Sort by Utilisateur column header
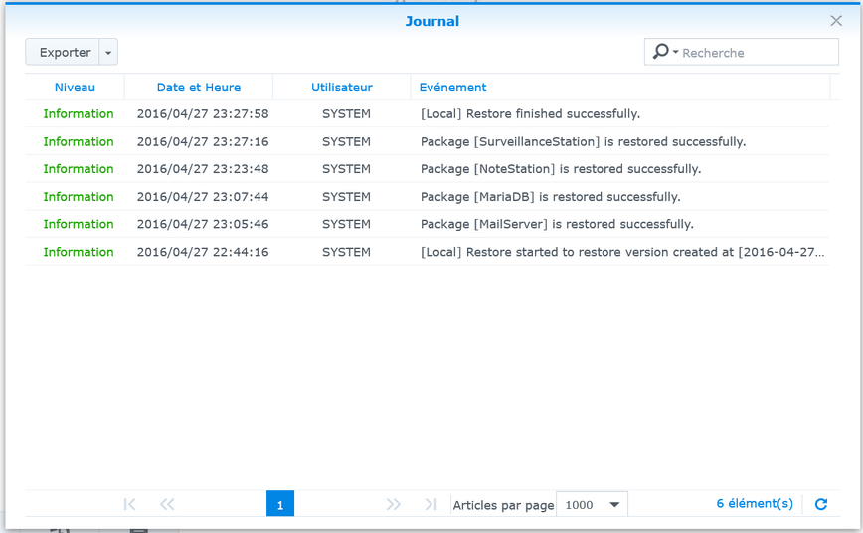 coord(342,87)
